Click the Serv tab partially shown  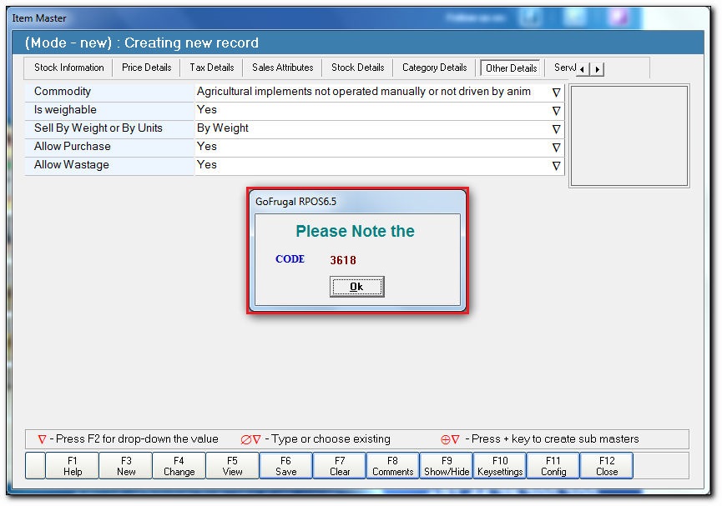564,68
